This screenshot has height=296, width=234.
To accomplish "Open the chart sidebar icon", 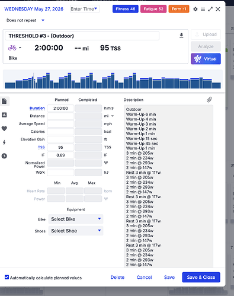I will pos(4,115).
